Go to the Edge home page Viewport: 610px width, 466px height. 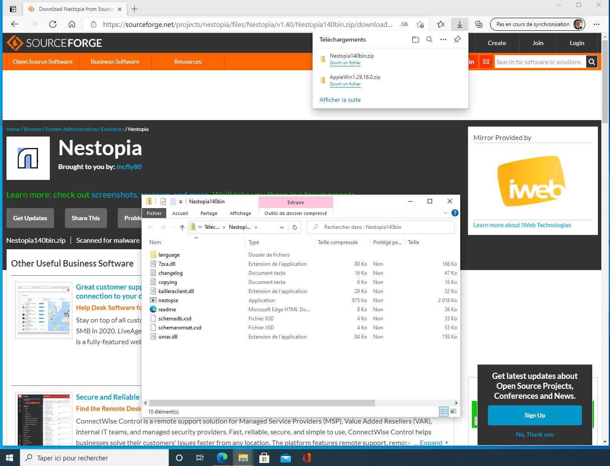tap(72, 24)
